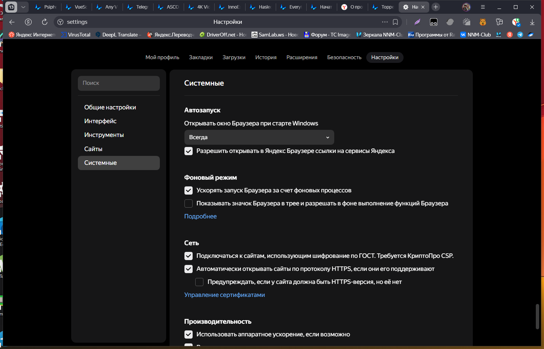Open the 'Управление сертификатами' link

(x=224, y=295)
